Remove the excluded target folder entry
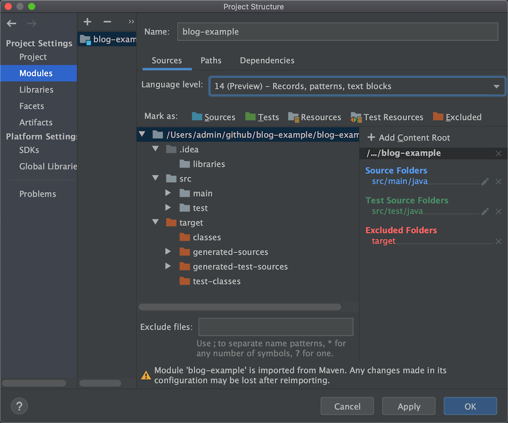Screen dimensions: 508x423 click(499, 241)
